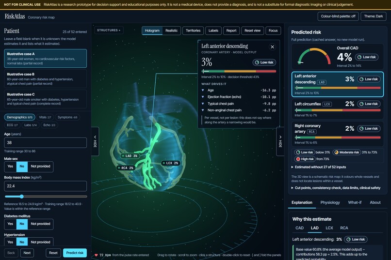The height and width of the screenshot is (260, 391).
Task: Click the Typical chest pain driver arrow
Action: point(203,104)
